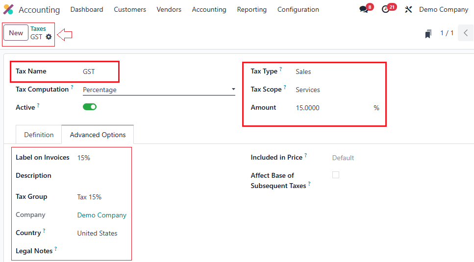
Task: Open the activities clock icon
Action: [x=386, y=9]
